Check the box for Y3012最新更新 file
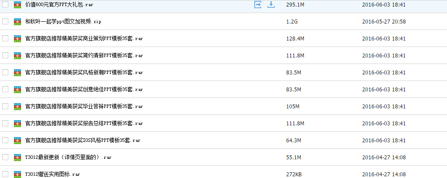 click(5, 157)
